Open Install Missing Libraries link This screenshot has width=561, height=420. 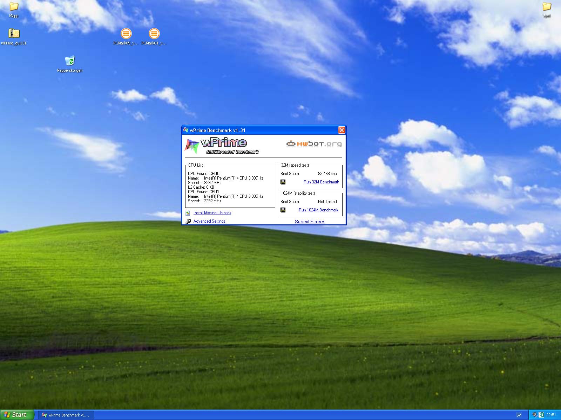tap(212, 213)
